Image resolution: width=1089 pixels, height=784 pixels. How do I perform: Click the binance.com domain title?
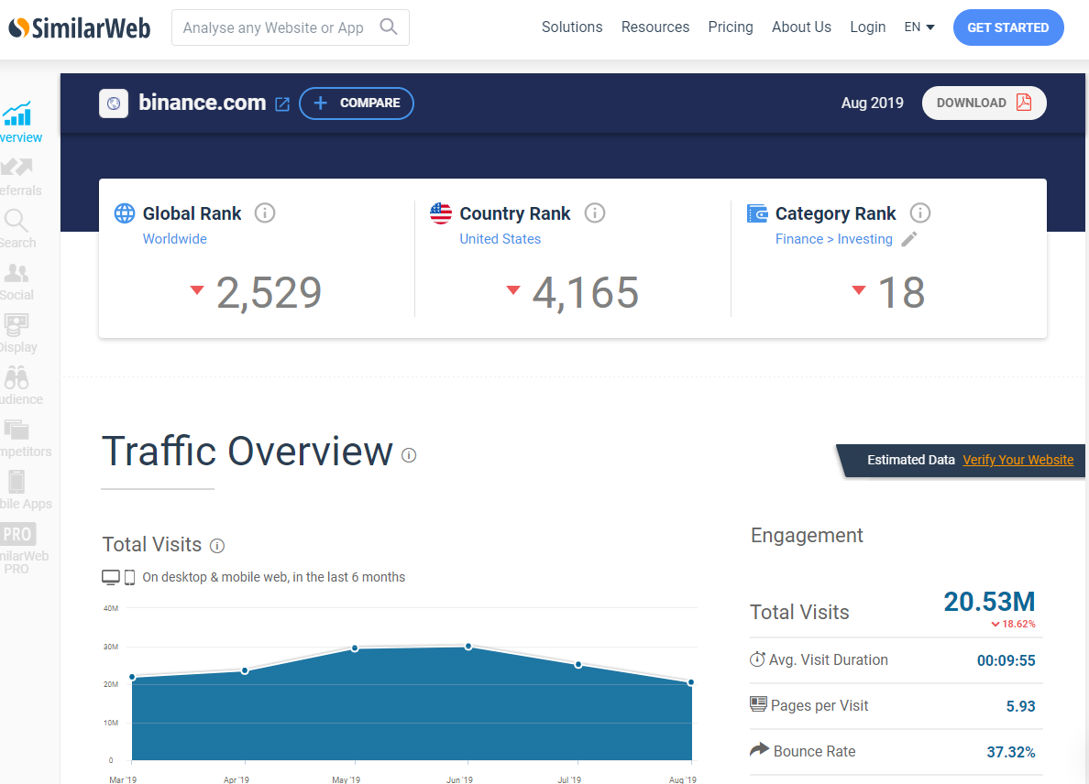202,103
